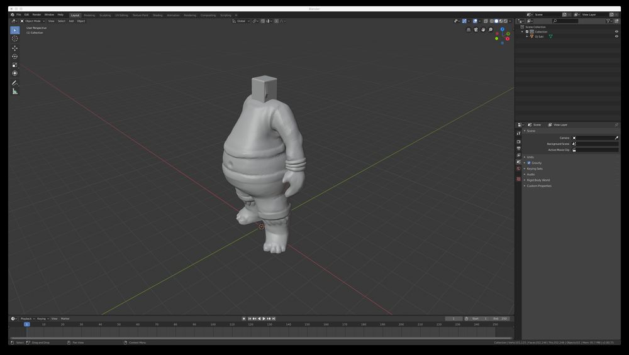Switch to solid viewport shading
629x355 pixels.
(496, 21)
